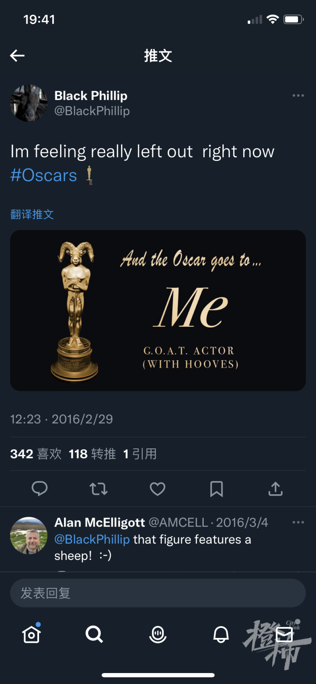
Task: Like the tweet with the heart icon
Action: pyautogui.click(x=158, y=489)
